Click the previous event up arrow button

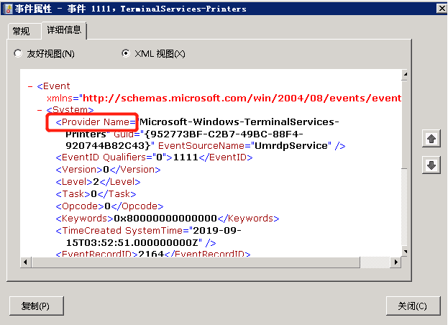pos(431,139)
